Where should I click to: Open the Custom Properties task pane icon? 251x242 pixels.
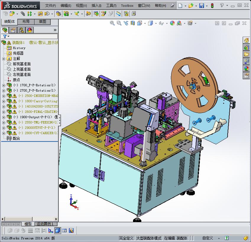[246, 75]
